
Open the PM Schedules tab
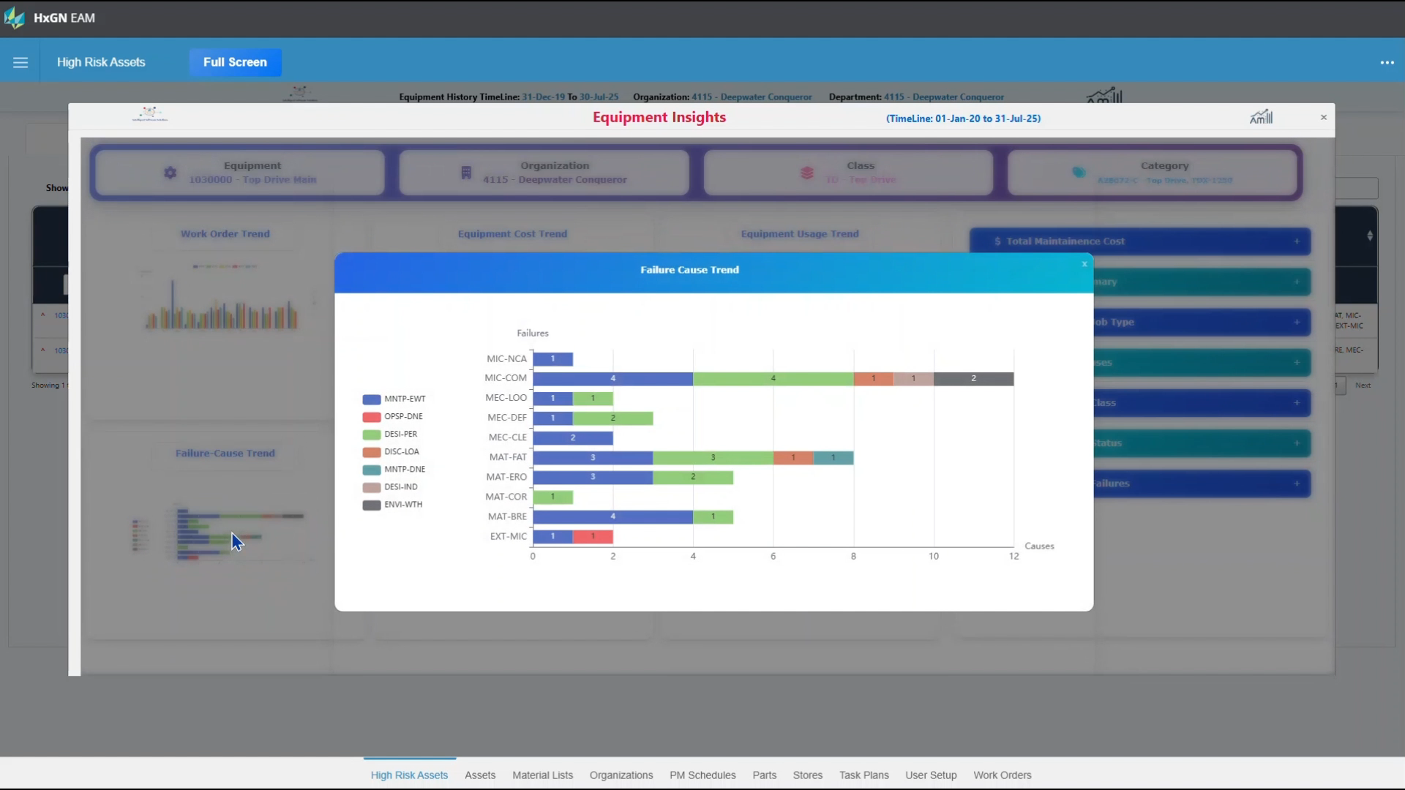[702, 775]
